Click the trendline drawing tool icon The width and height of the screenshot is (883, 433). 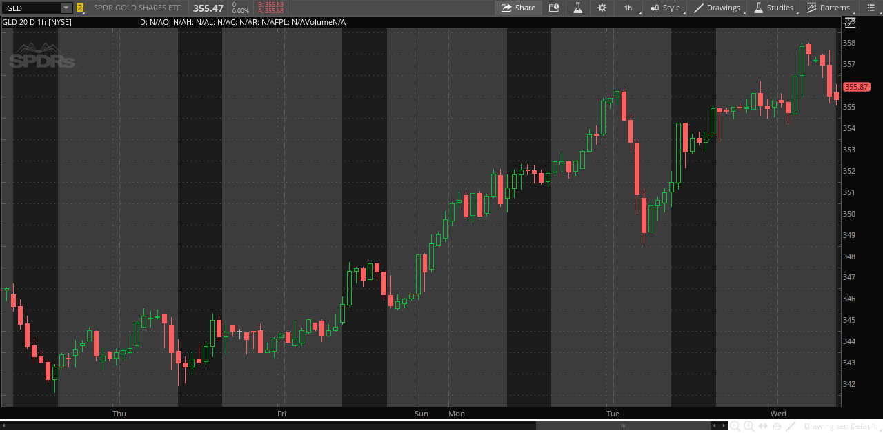point(791,427)
